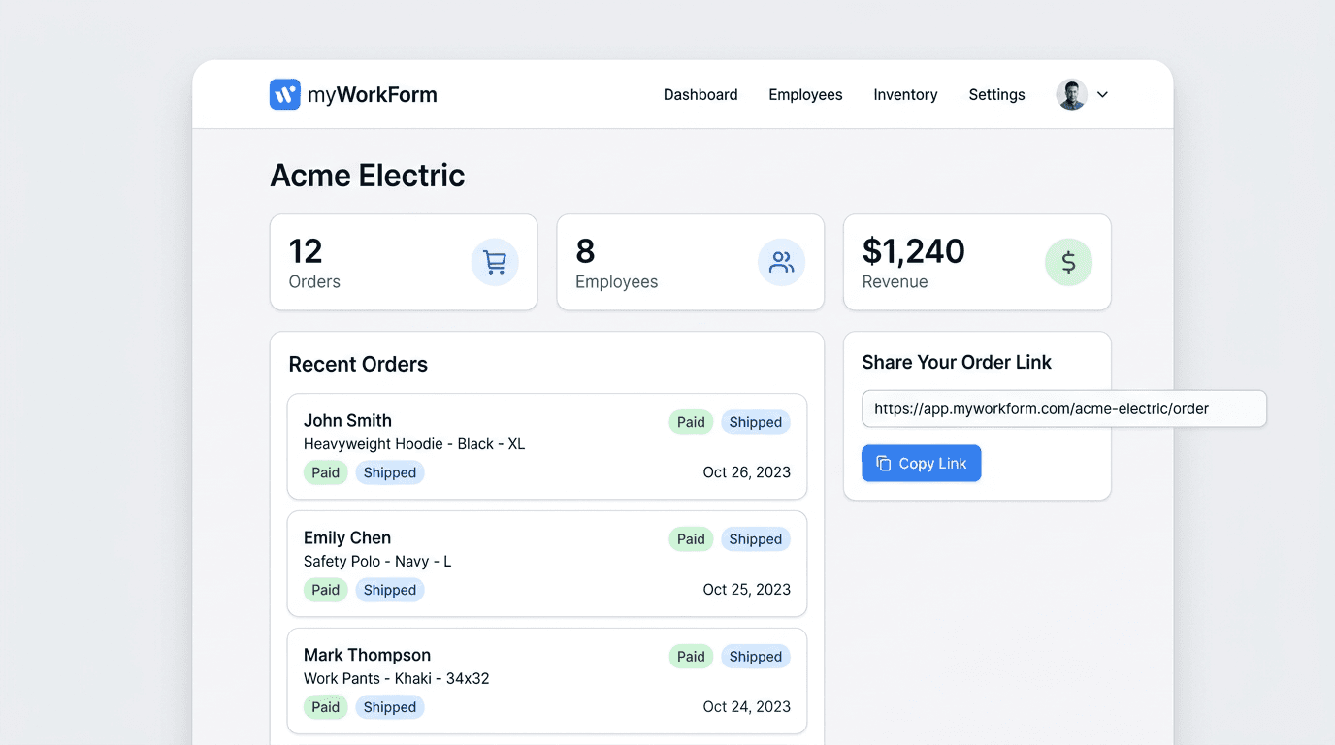Image resolution: width=1335 pixels, height=745 pixels.
Task: Click the green dollar icon on the Revenue card
Action: coord(1068,262)
